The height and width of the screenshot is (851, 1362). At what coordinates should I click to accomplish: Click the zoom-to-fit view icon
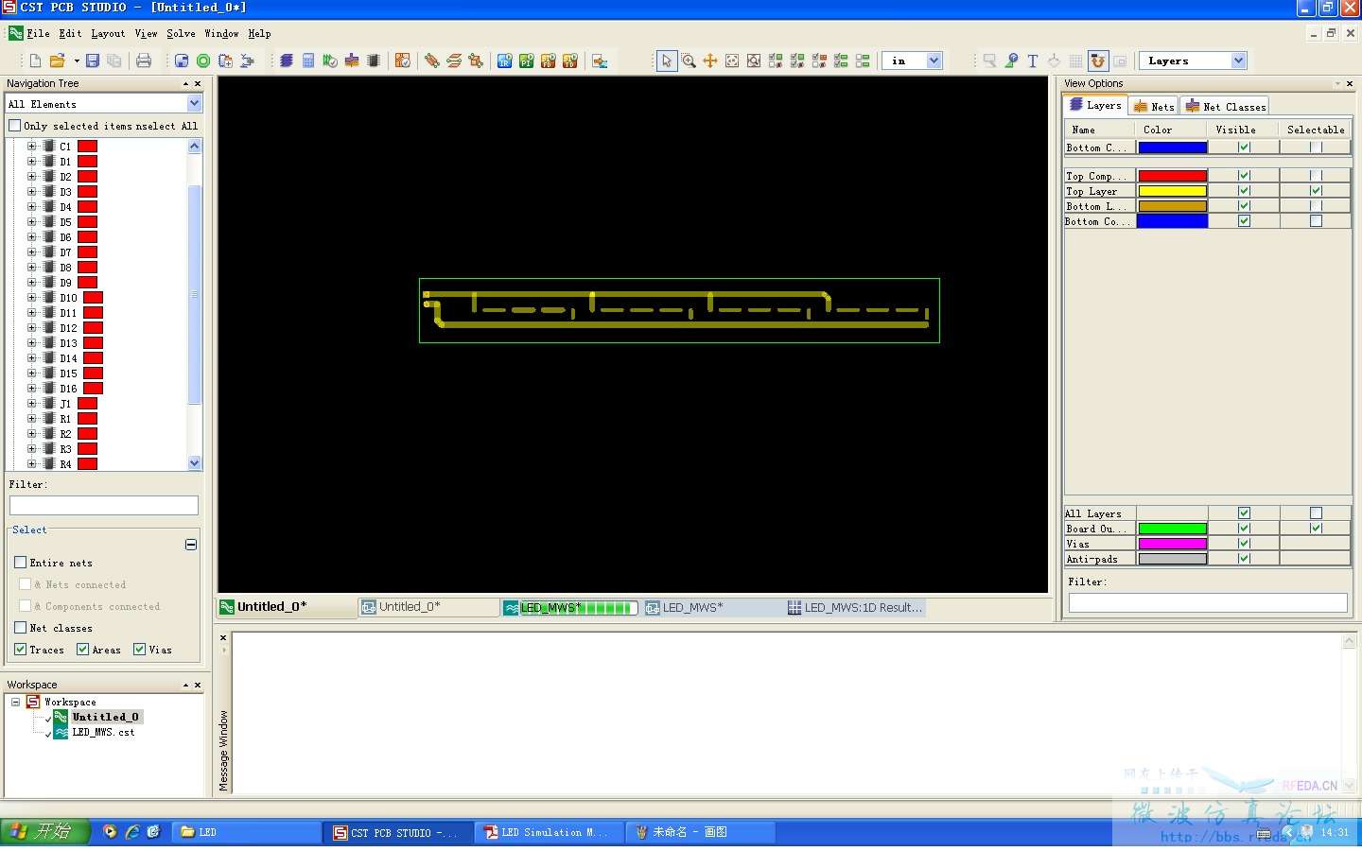[x=732, y=61]
